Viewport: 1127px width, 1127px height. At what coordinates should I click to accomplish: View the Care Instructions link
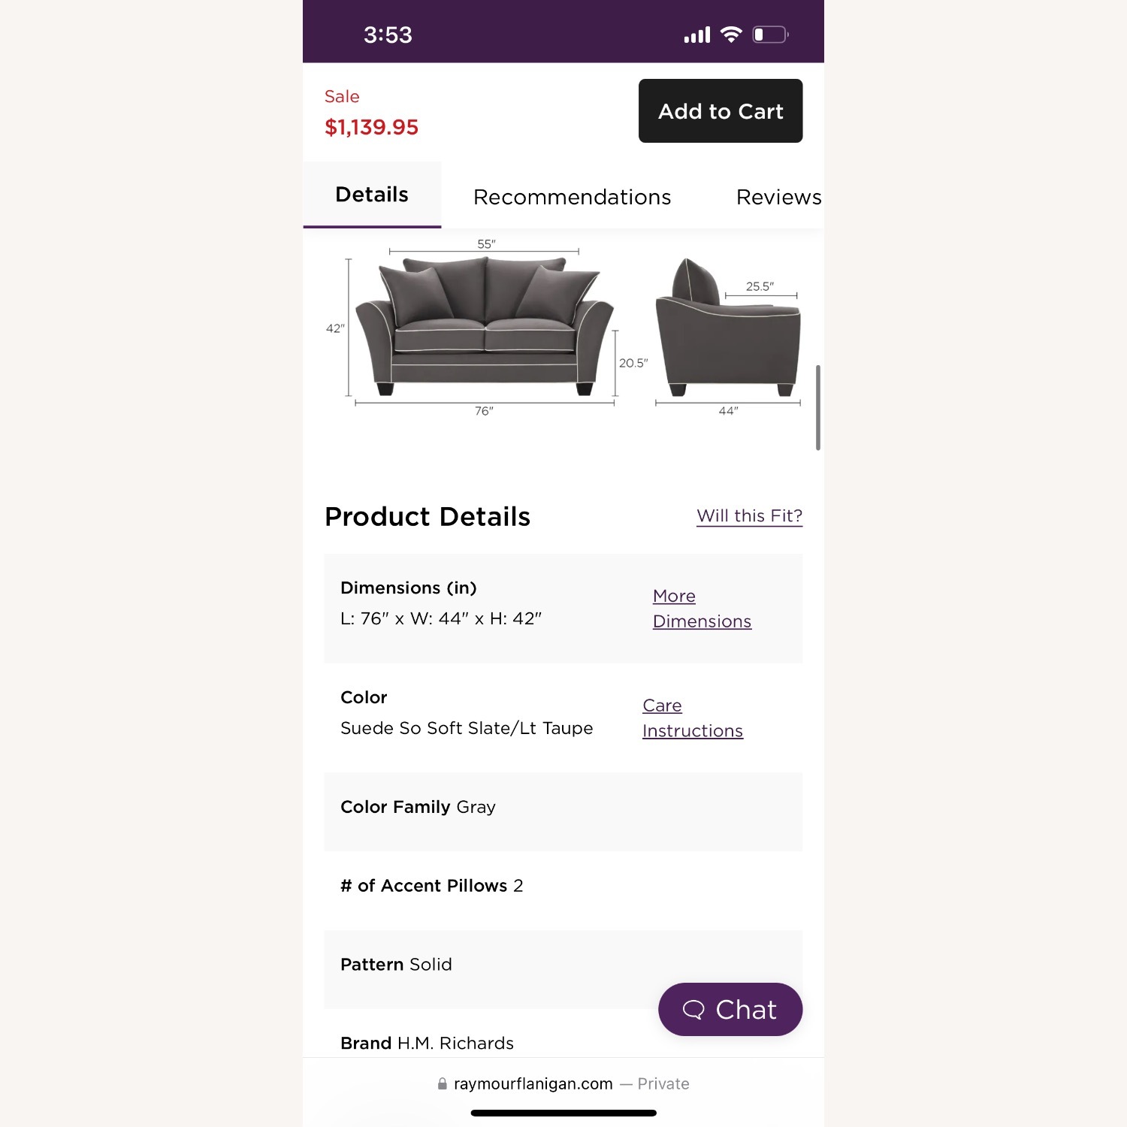[692, 718]
